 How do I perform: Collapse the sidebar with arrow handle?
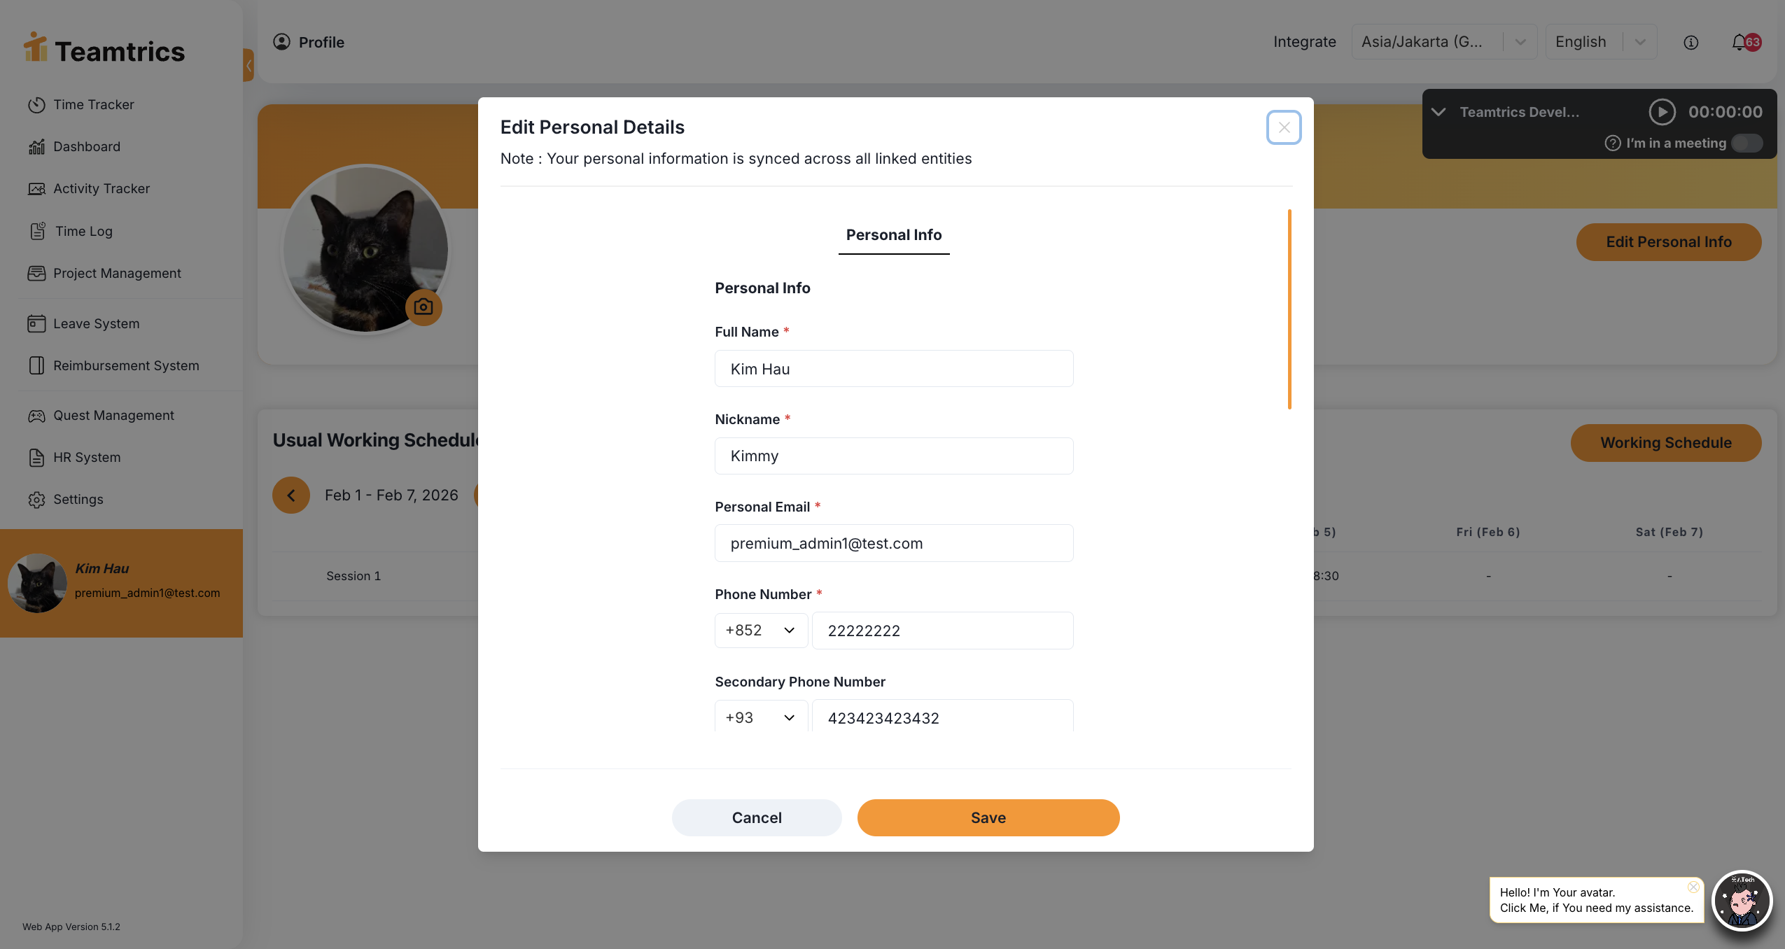click(248, 65)
